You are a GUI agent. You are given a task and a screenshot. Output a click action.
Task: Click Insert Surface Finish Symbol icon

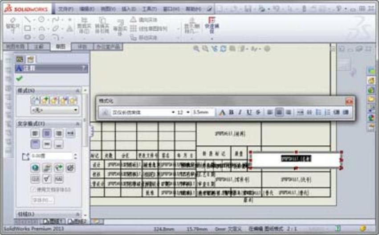[x=47, y=179]
